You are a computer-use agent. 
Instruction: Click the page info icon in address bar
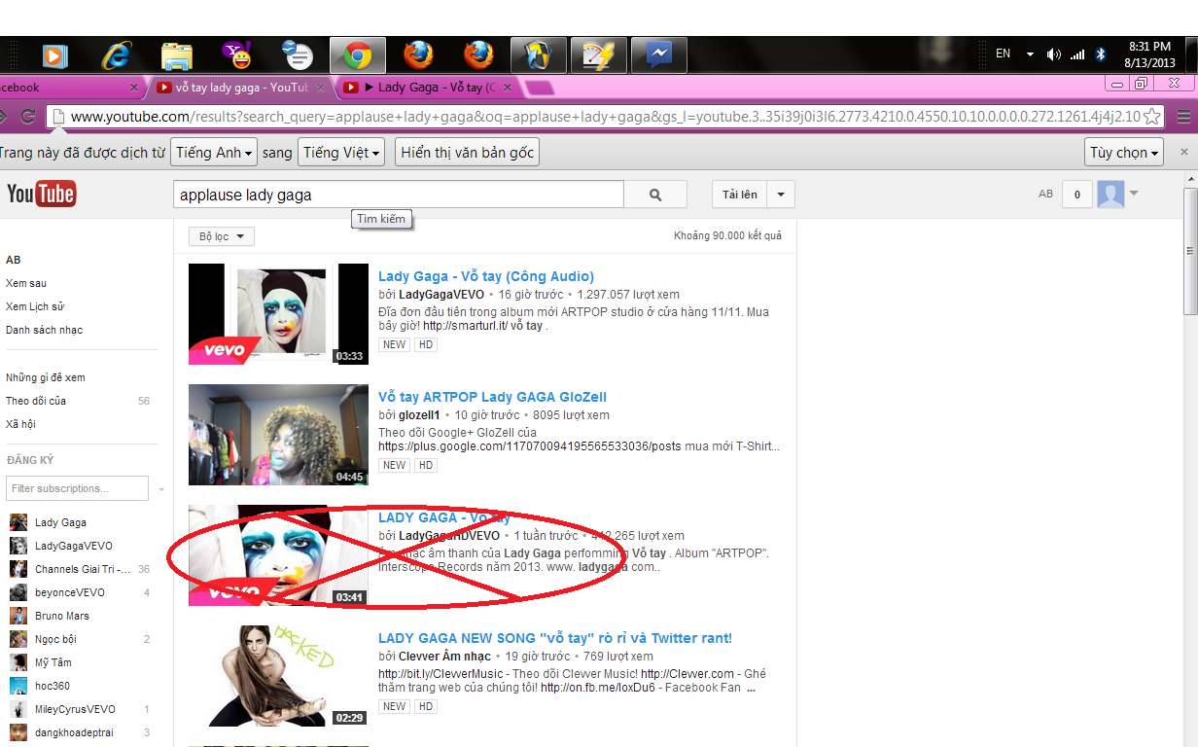tap(58, 117)
